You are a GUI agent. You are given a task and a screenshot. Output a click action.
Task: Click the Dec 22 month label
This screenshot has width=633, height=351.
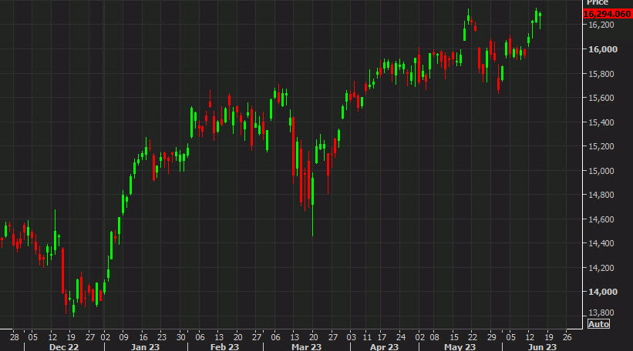[64, 347]
